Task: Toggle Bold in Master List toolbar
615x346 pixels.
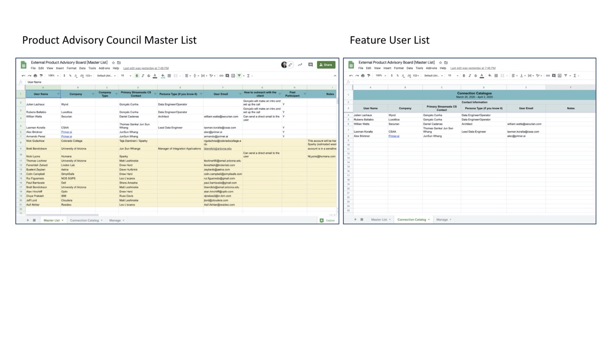Action: [137, 76]
